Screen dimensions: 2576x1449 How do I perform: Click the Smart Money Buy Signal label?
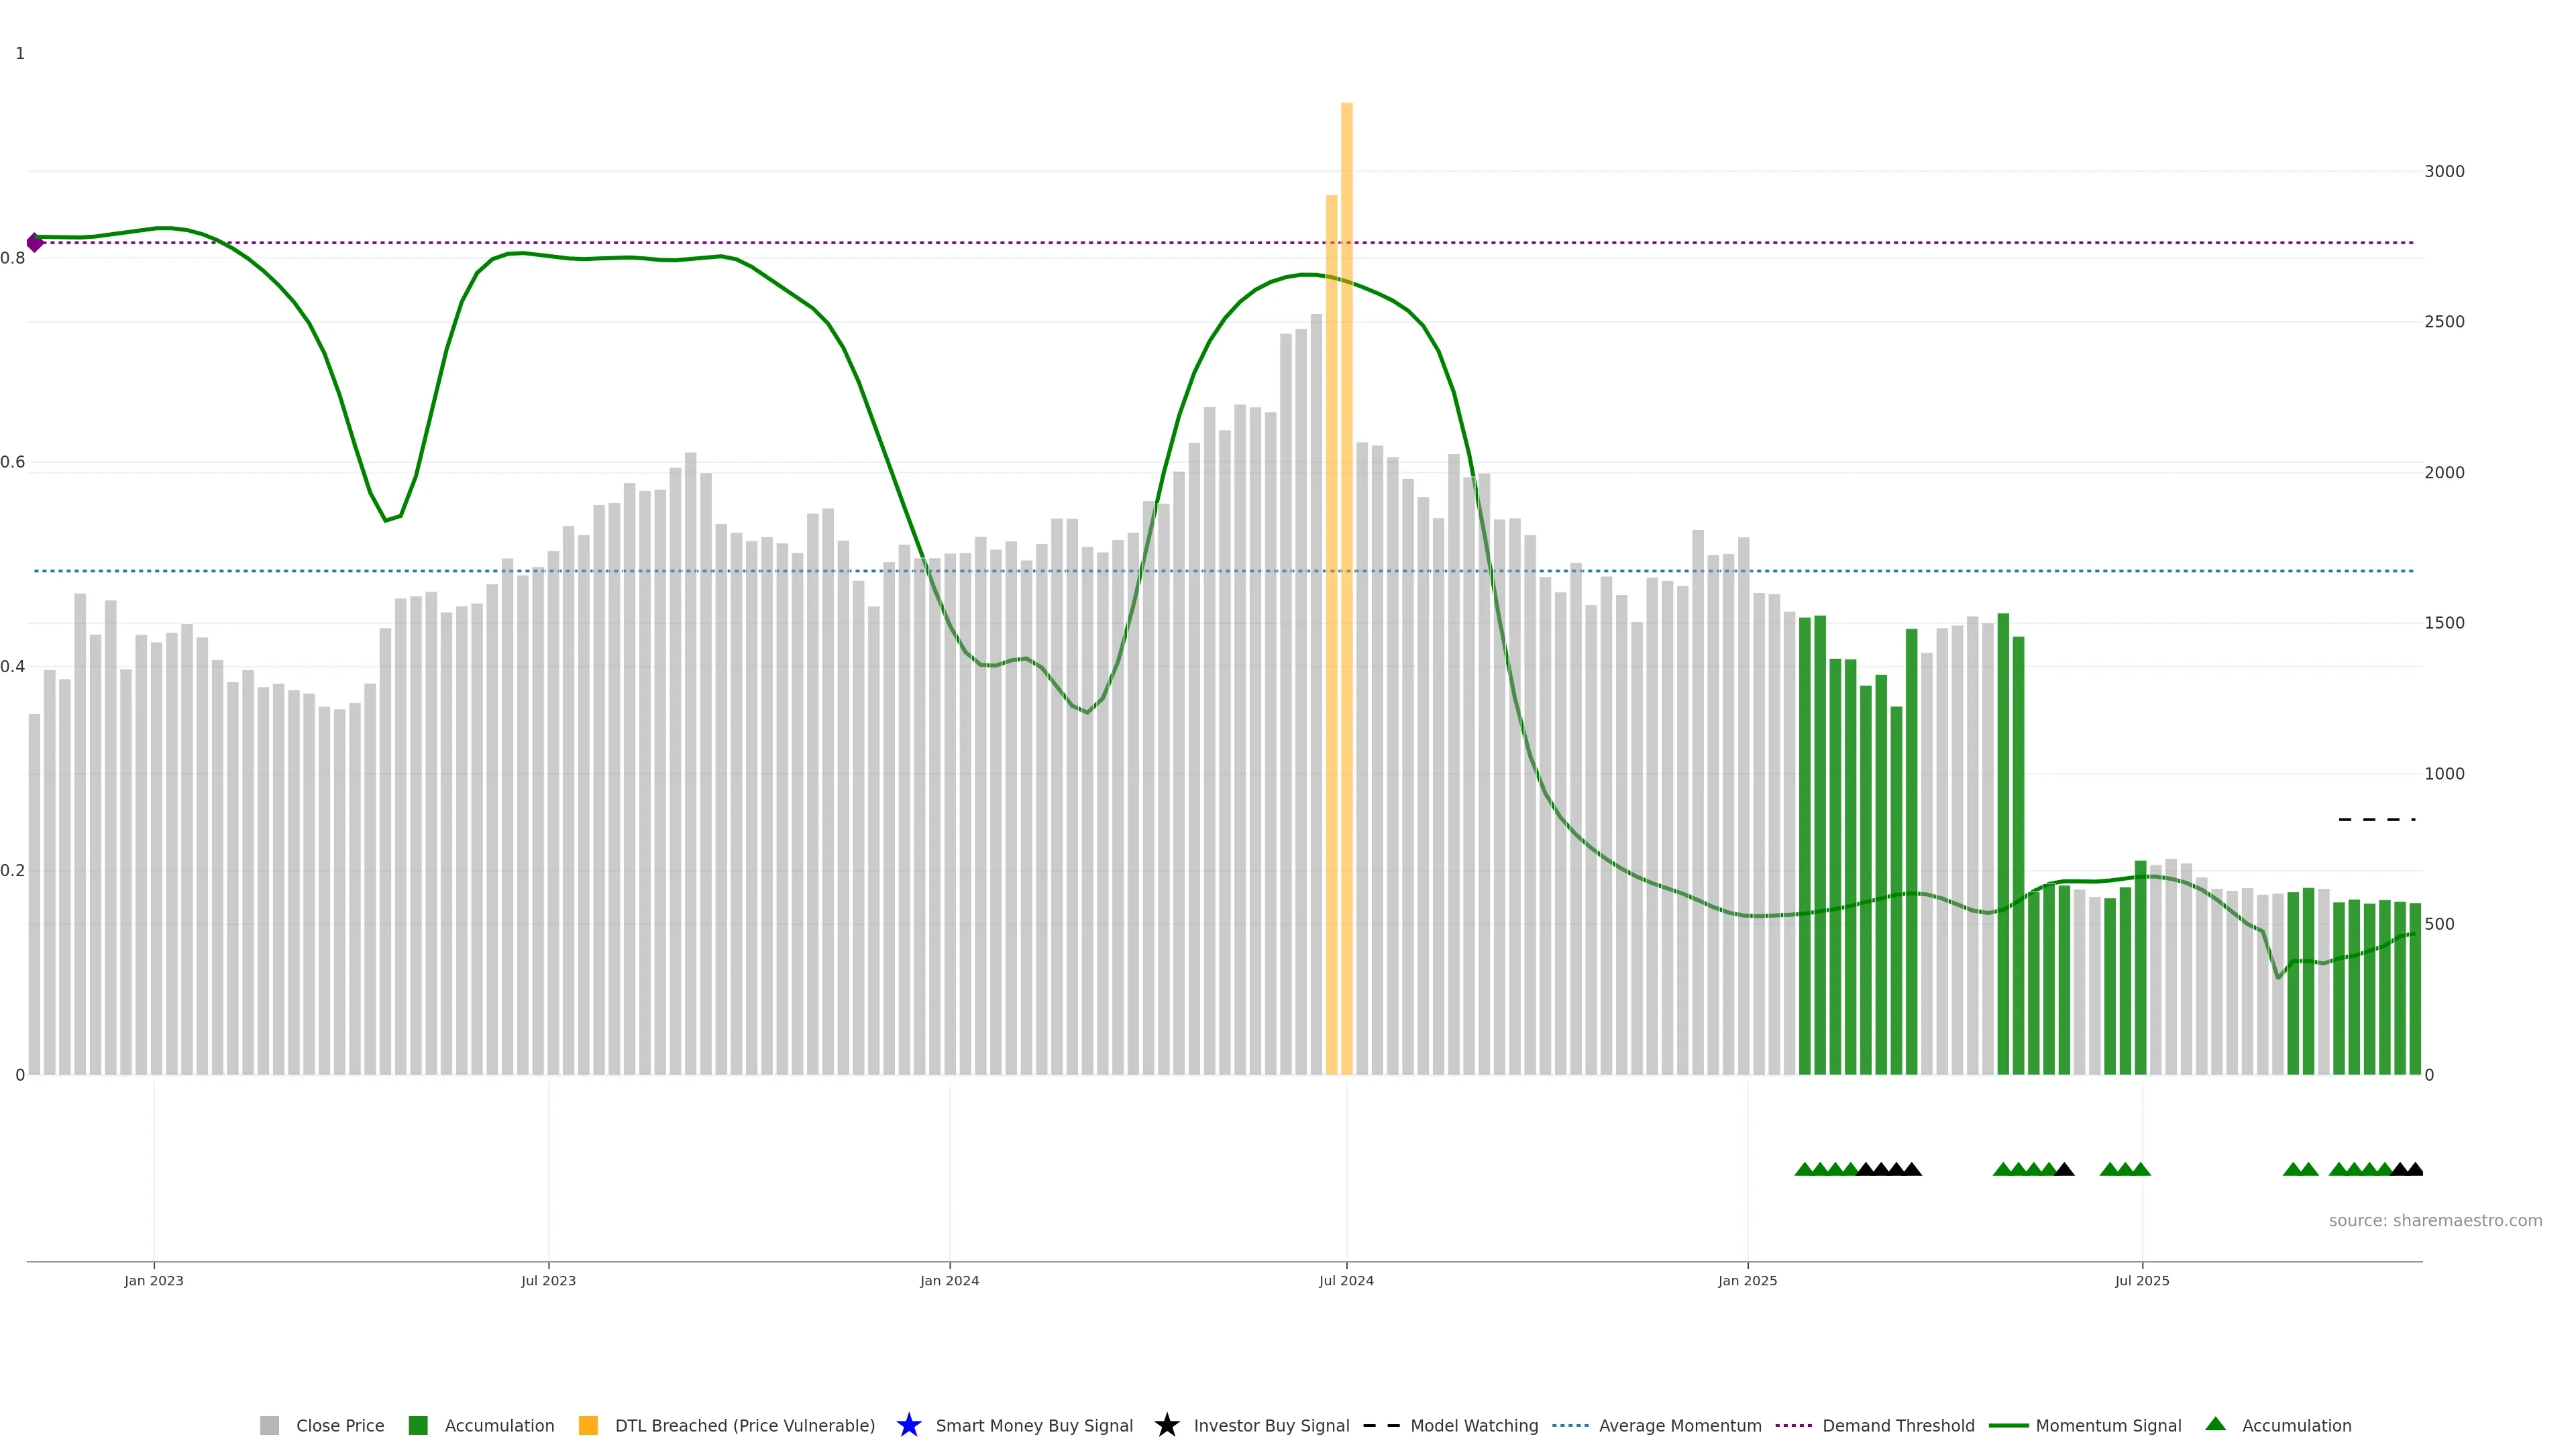[x=1034, y=1425]
